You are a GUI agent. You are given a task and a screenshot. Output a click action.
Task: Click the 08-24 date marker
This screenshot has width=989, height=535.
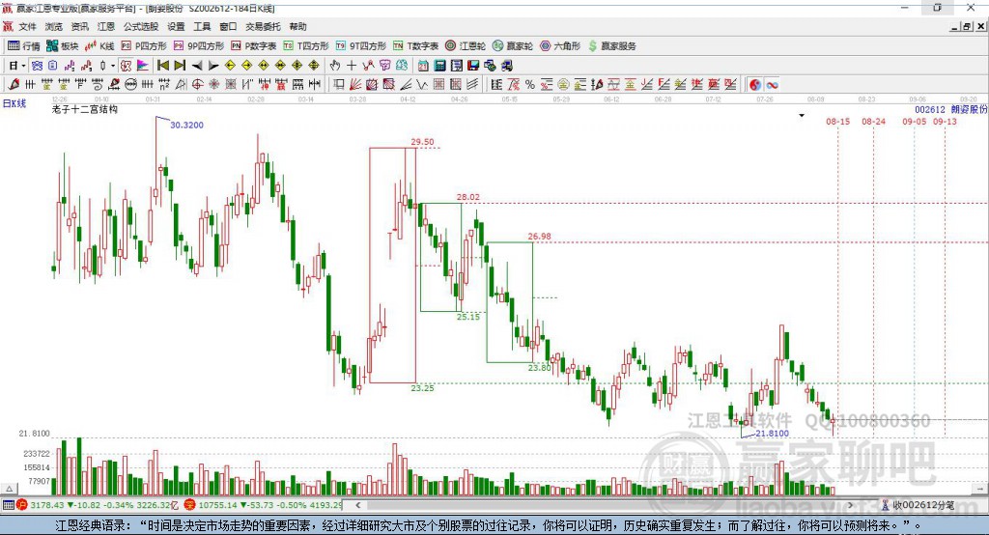click(x=873, y=121)
